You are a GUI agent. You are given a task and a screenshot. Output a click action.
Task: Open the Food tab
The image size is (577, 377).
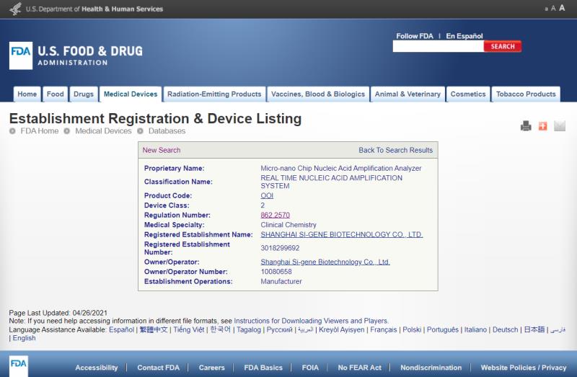[x=56, y=94]
